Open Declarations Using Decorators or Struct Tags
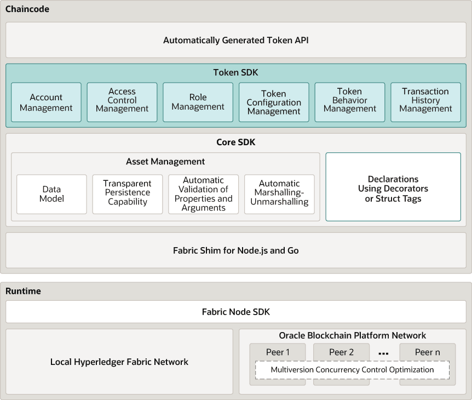The height and width of the screenshot is (400, 472). (x=393, y=187)
